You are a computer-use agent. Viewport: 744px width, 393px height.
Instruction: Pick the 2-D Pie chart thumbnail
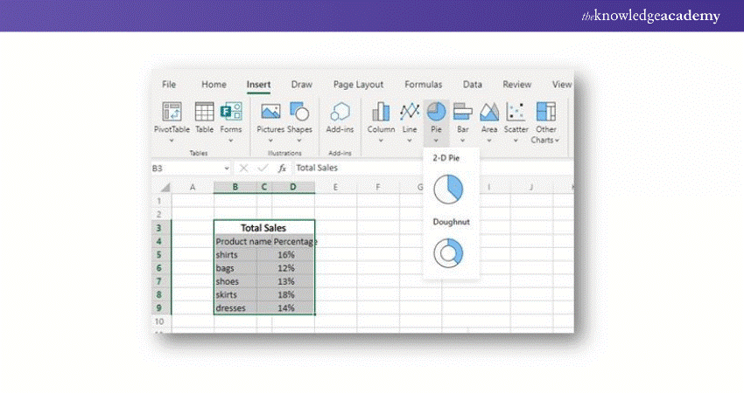[448, 189]
